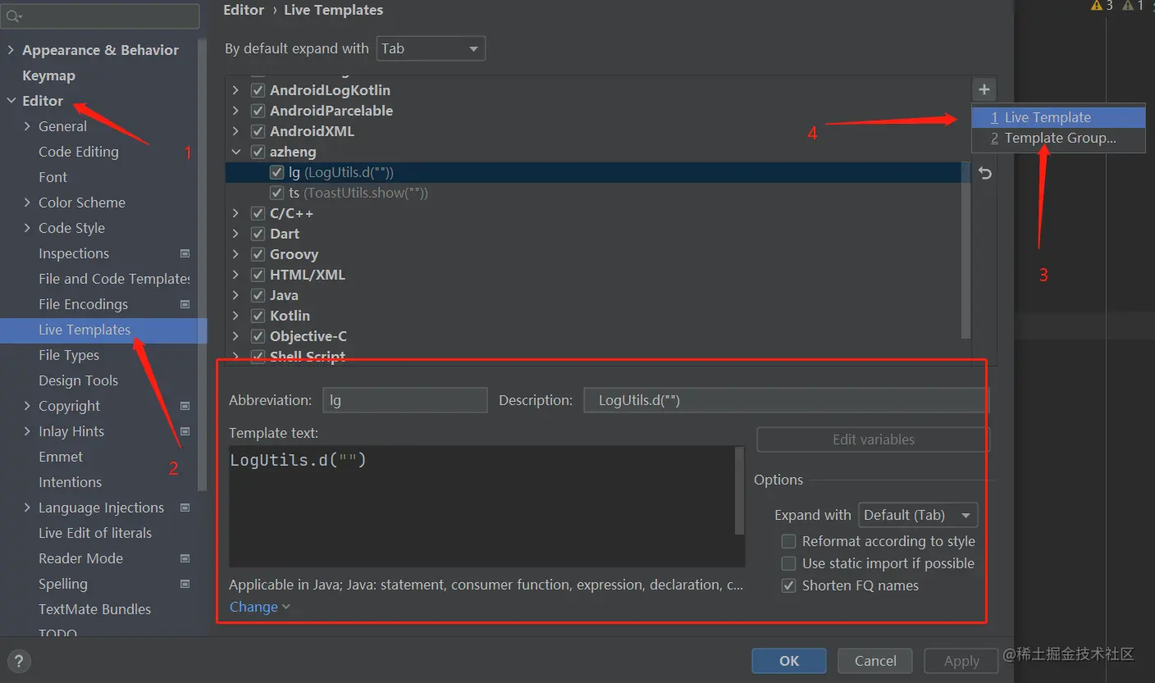Open the File Types settings page
The image size is (1155, 683).
click(69, 355)
